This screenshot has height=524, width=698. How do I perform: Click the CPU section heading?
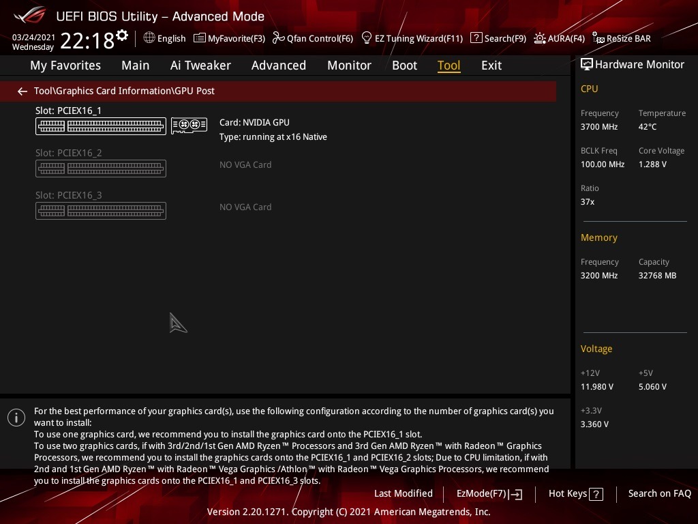tap(590, 89)
